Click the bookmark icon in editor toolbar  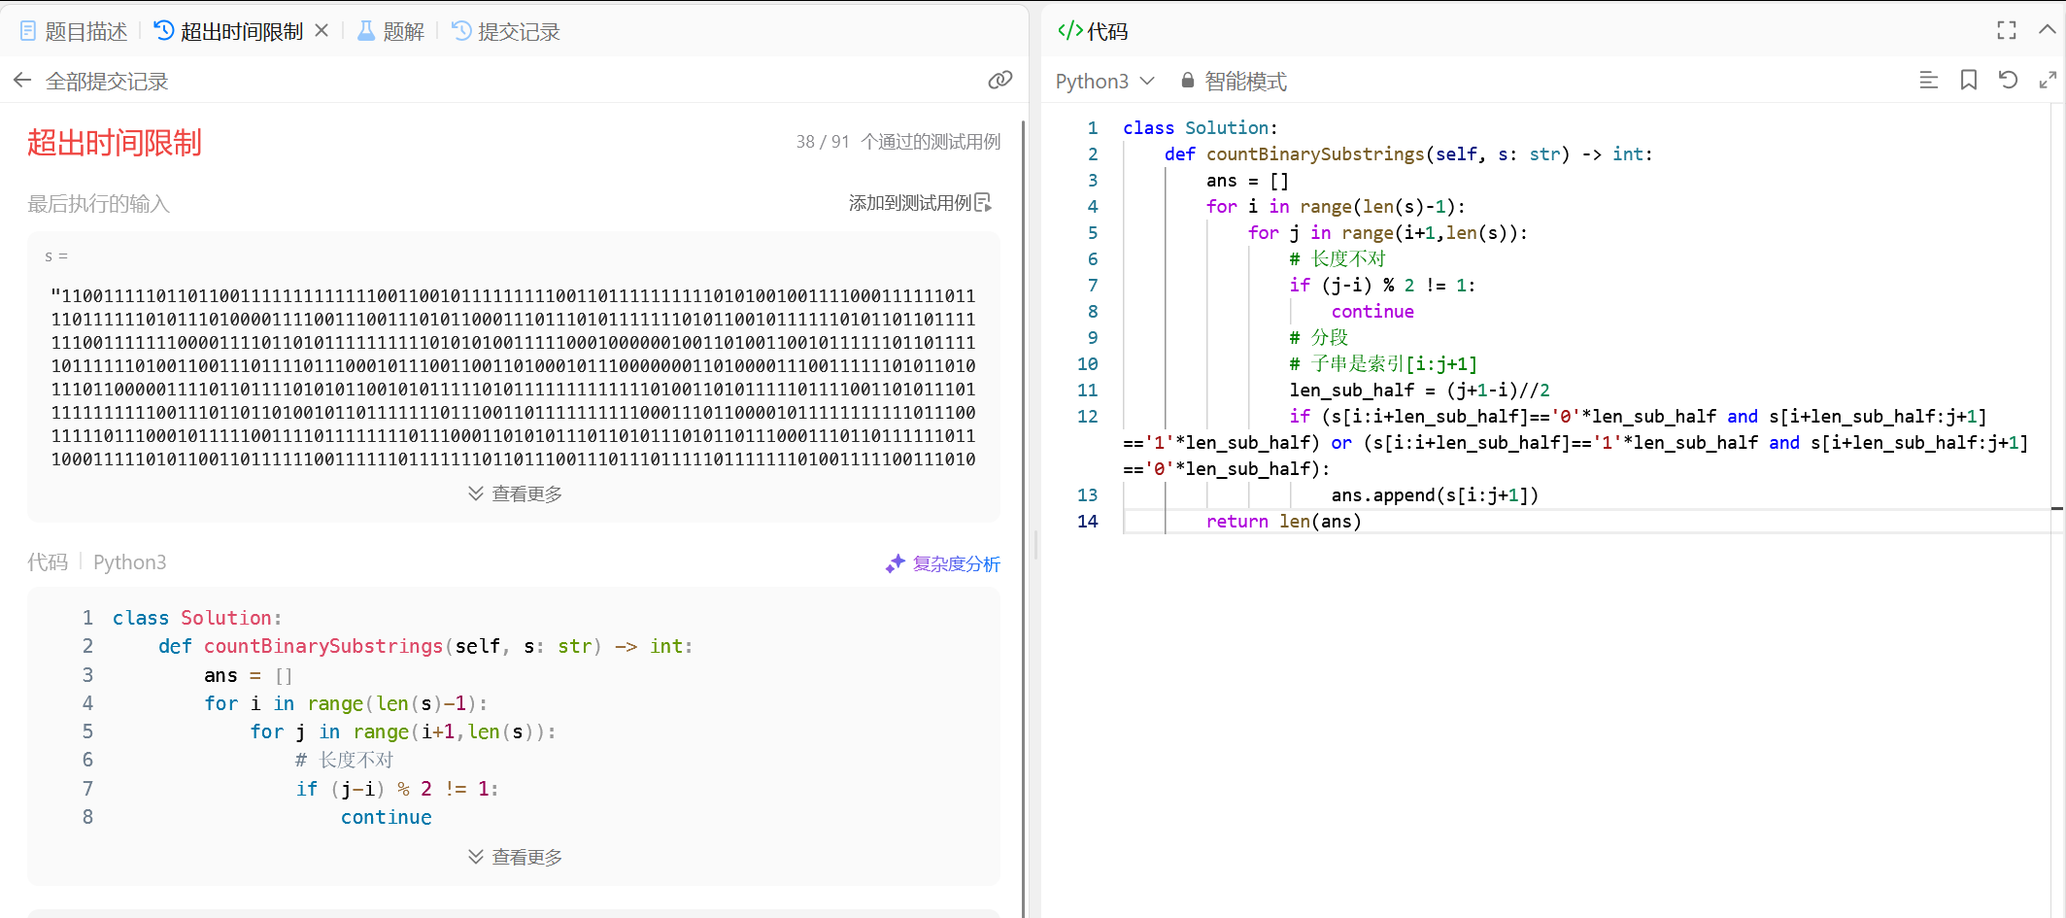(1968, 81)
